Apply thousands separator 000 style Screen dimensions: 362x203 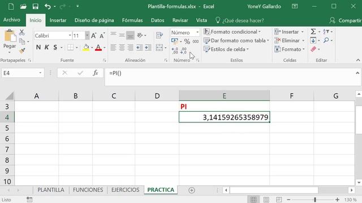coord(196,41)
